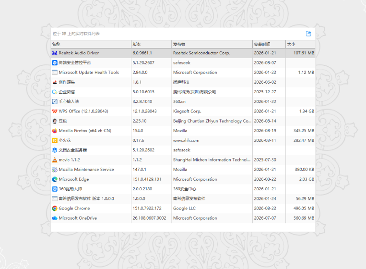Click Beijing Chuntian Zhiyun Technology publisher cell
Image resolution: width=366 pixels, height=269 pixels.
coord(212,121)
